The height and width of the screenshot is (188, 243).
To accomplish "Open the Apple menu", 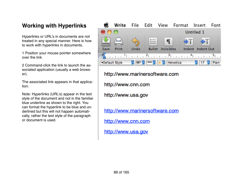I will [x=106, y=25].
